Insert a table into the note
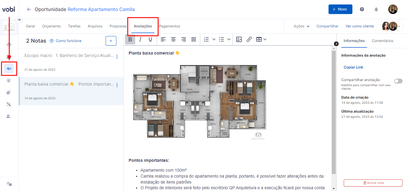Screen dimensions: 407x191 coord(259,39)
